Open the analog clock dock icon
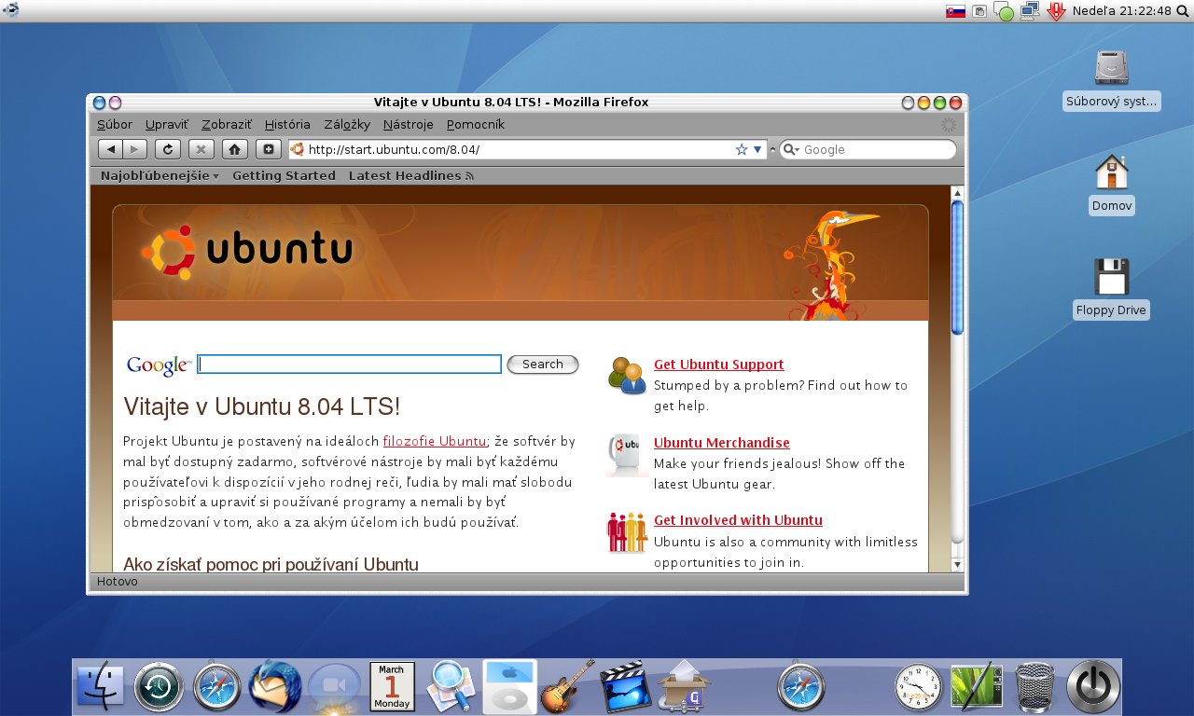The width and height of the screenshot is (1194, 716). pyautogui.click(x=918, y=688)
